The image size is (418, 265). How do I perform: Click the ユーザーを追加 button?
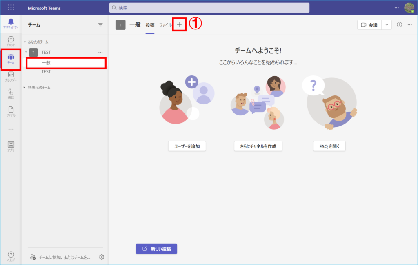tap(187, 146)
